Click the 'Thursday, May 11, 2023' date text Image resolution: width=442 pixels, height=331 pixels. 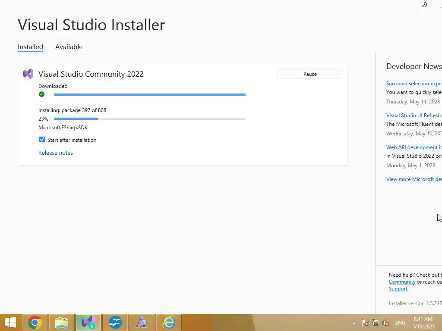pos(413,102)
